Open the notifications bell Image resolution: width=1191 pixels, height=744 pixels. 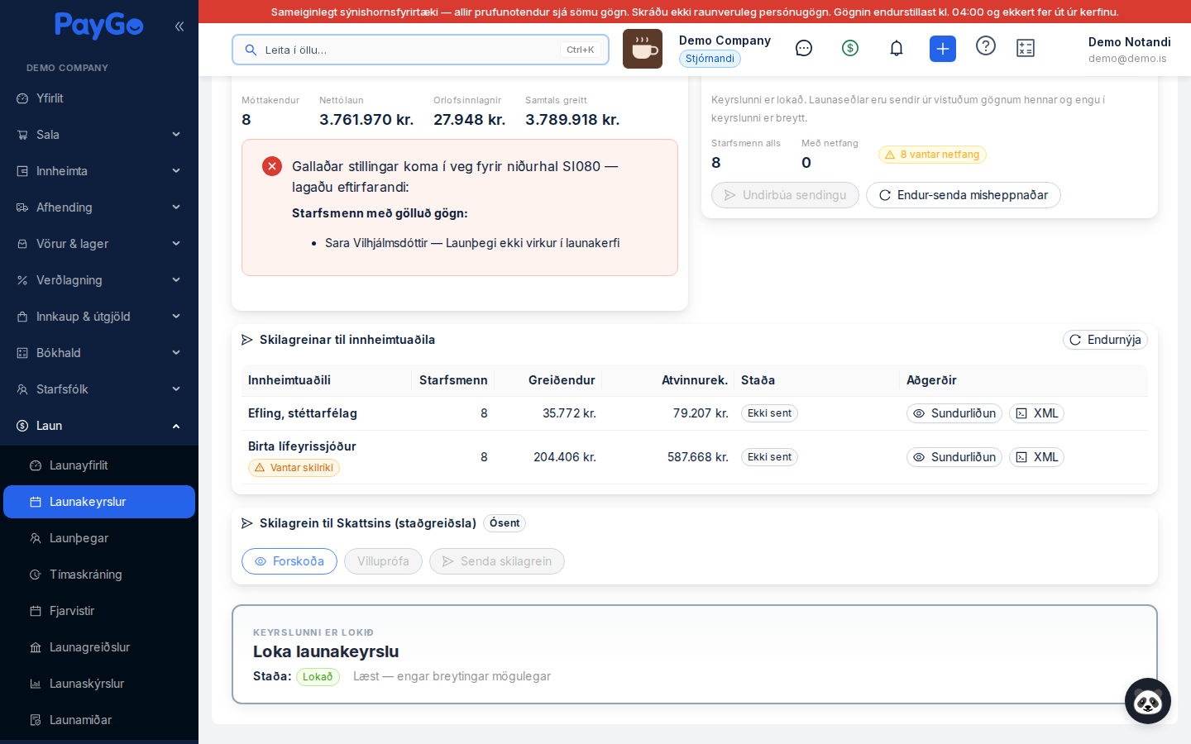click(897, 48)
